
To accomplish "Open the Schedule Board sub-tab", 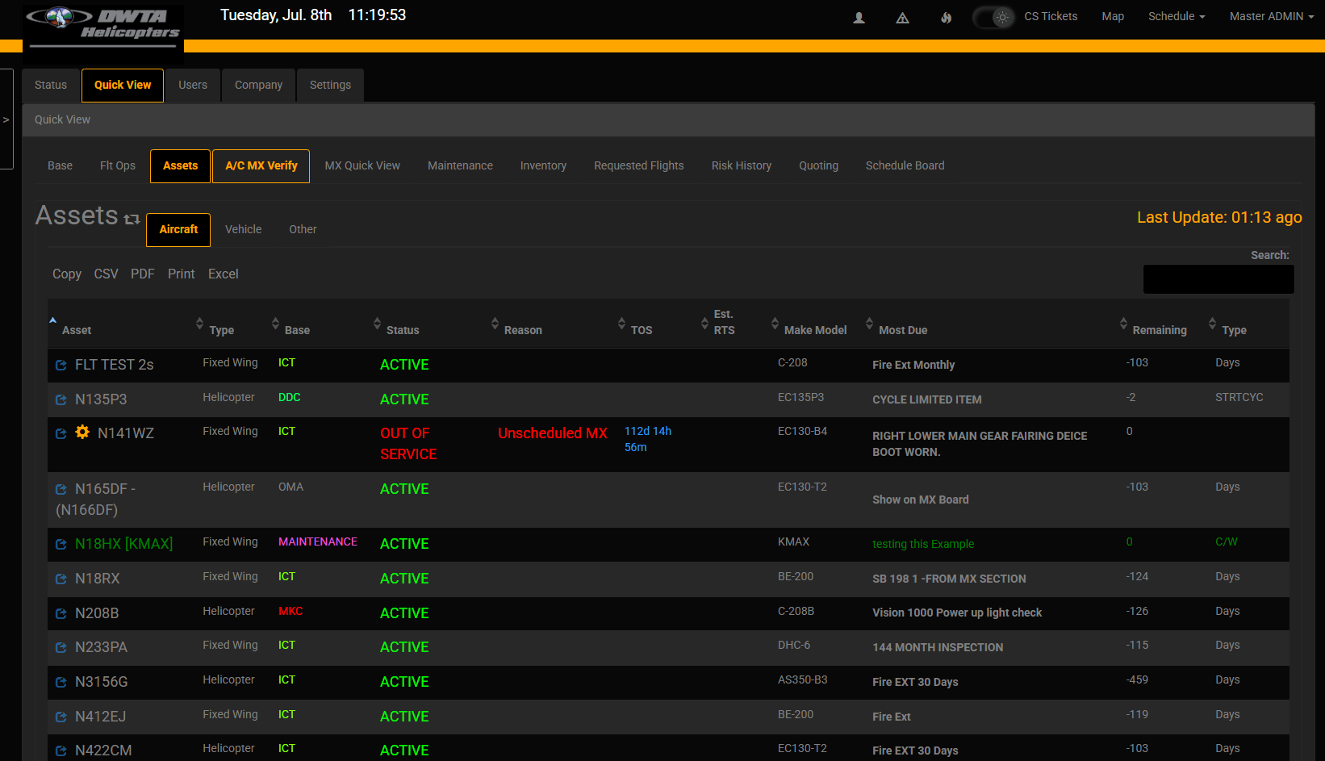I will point(905,165).
